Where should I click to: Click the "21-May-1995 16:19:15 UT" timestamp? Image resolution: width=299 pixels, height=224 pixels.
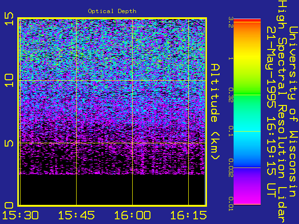[271, 112]
